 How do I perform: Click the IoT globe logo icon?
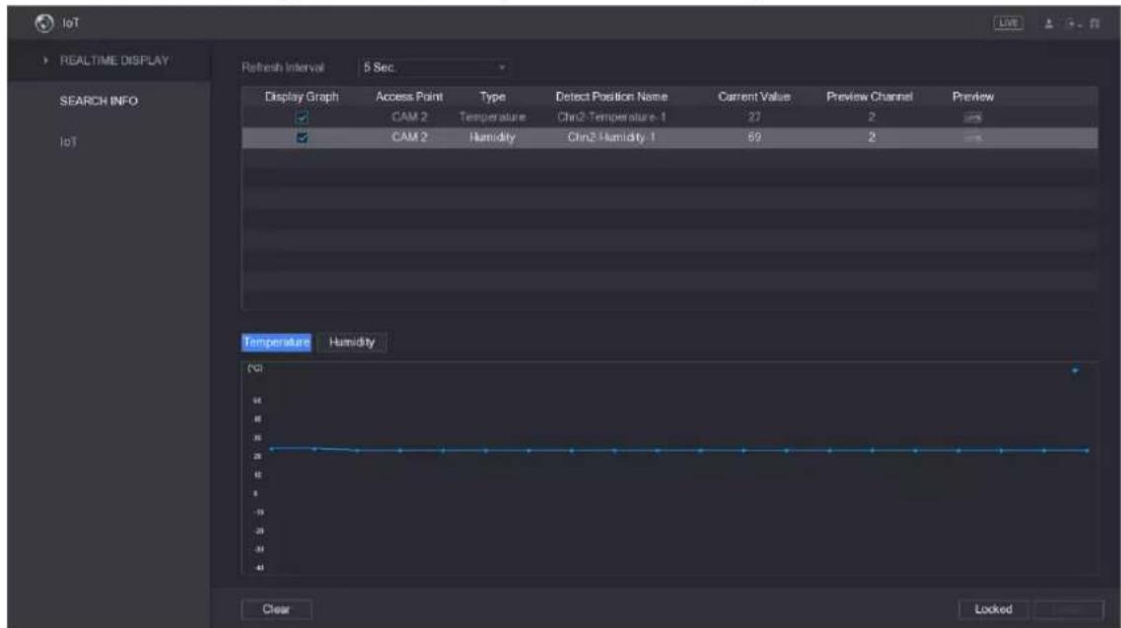coord(44,23)
